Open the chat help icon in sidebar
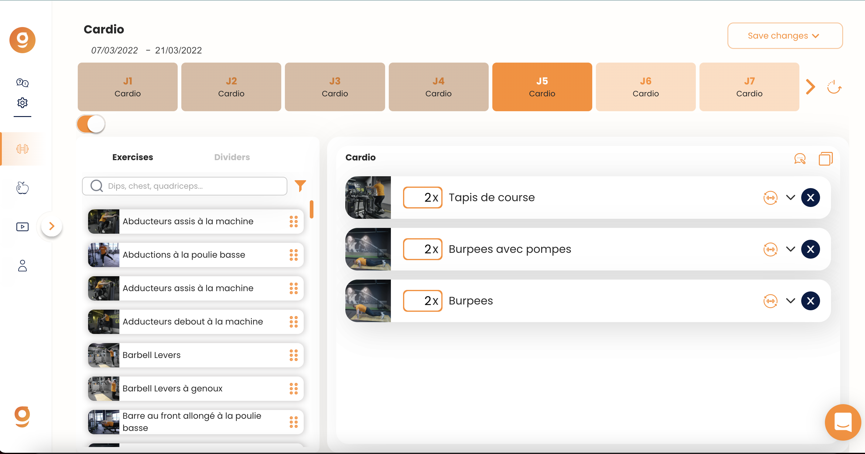Screen dimensions: 865x454 click(x=22, y=82)
